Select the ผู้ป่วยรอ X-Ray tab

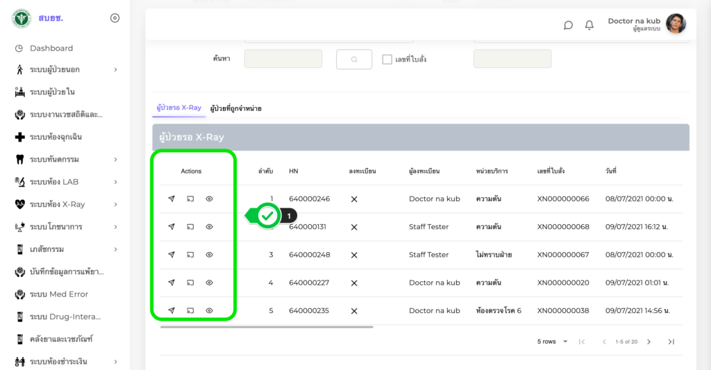pos(178,108)
